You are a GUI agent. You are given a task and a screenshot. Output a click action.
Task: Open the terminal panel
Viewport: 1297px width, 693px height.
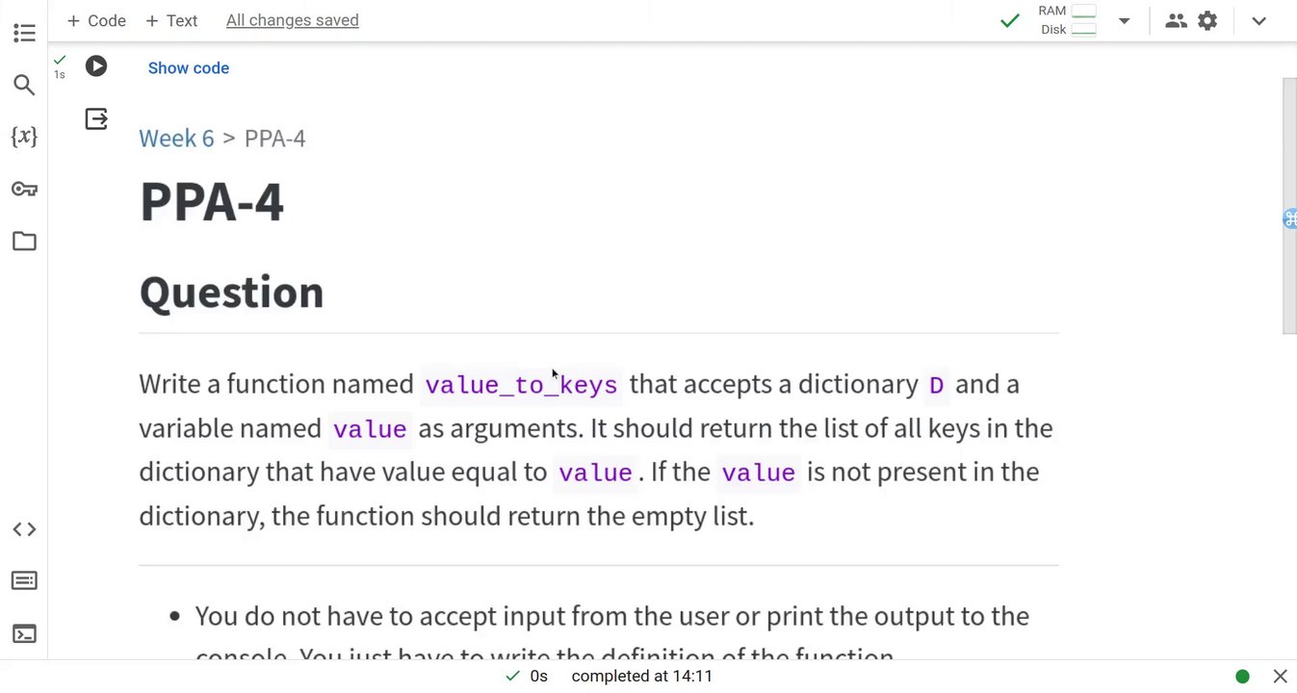click(x=24, y=633)
